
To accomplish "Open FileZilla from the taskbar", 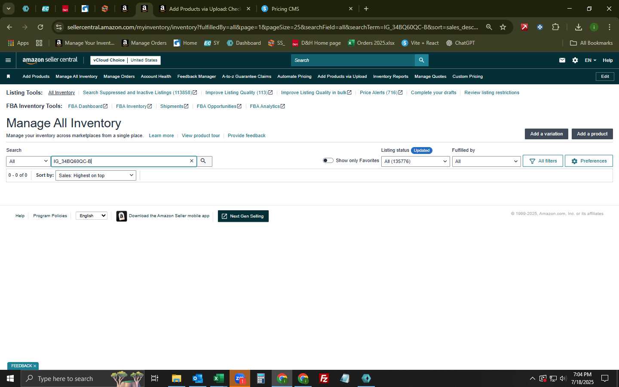I will click(x=324, y=378).
